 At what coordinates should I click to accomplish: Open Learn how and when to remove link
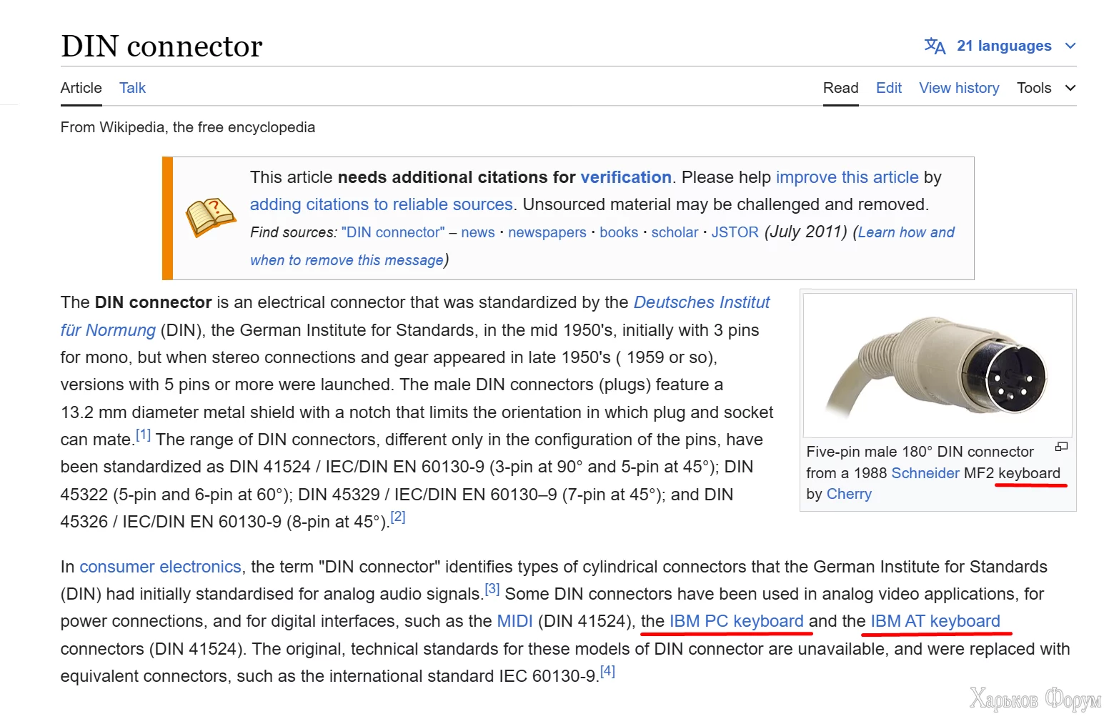point(906,232)
